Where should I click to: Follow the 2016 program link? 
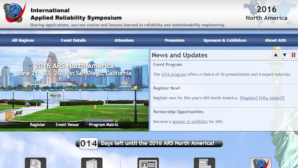(x=174, y=74)
